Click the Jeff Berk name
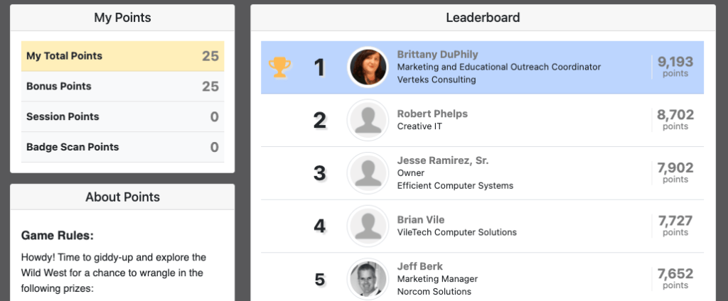The height and width of the screenshot is (301, 728). 420,266
